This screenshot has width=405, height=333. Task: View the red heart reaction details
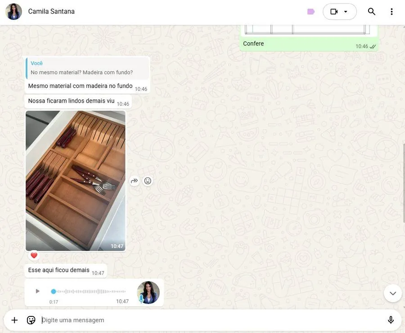pyautogui.click(x=34, y=256)
